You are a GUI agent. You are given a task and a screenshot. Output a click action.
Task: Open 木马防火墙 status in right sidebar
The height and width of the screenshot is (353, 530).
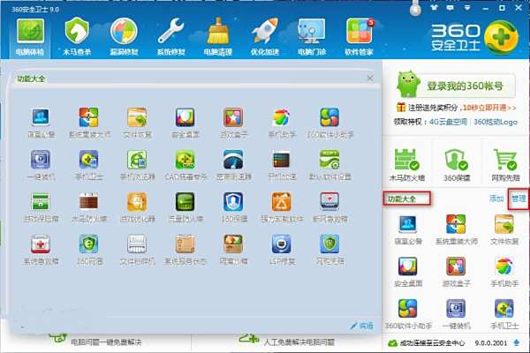click(407, 165)
